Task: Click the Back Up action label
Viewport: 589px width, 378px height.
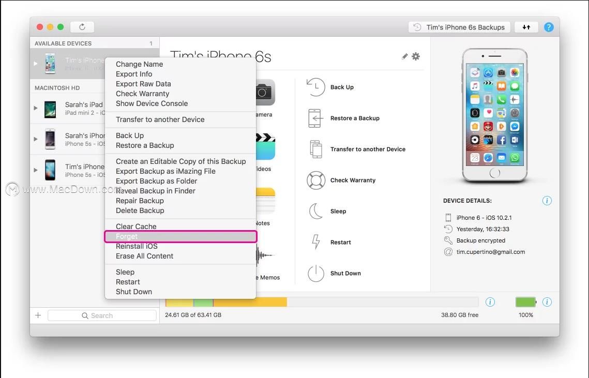Action: [342, 87]
